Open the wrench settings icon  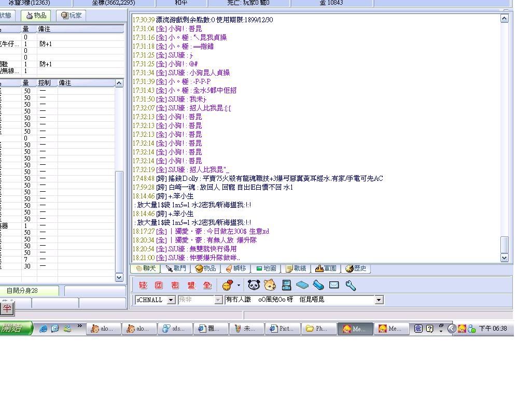coord(351,285)
